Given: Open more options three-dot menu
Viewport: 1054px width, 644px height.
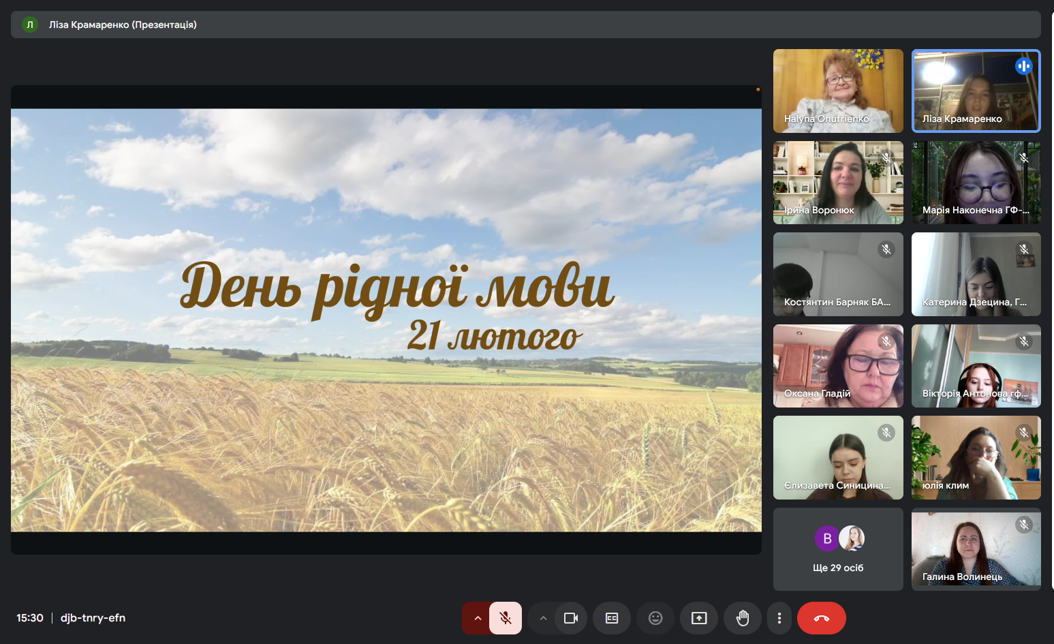Looking at the screenshot, I should [x=779, y=618].
